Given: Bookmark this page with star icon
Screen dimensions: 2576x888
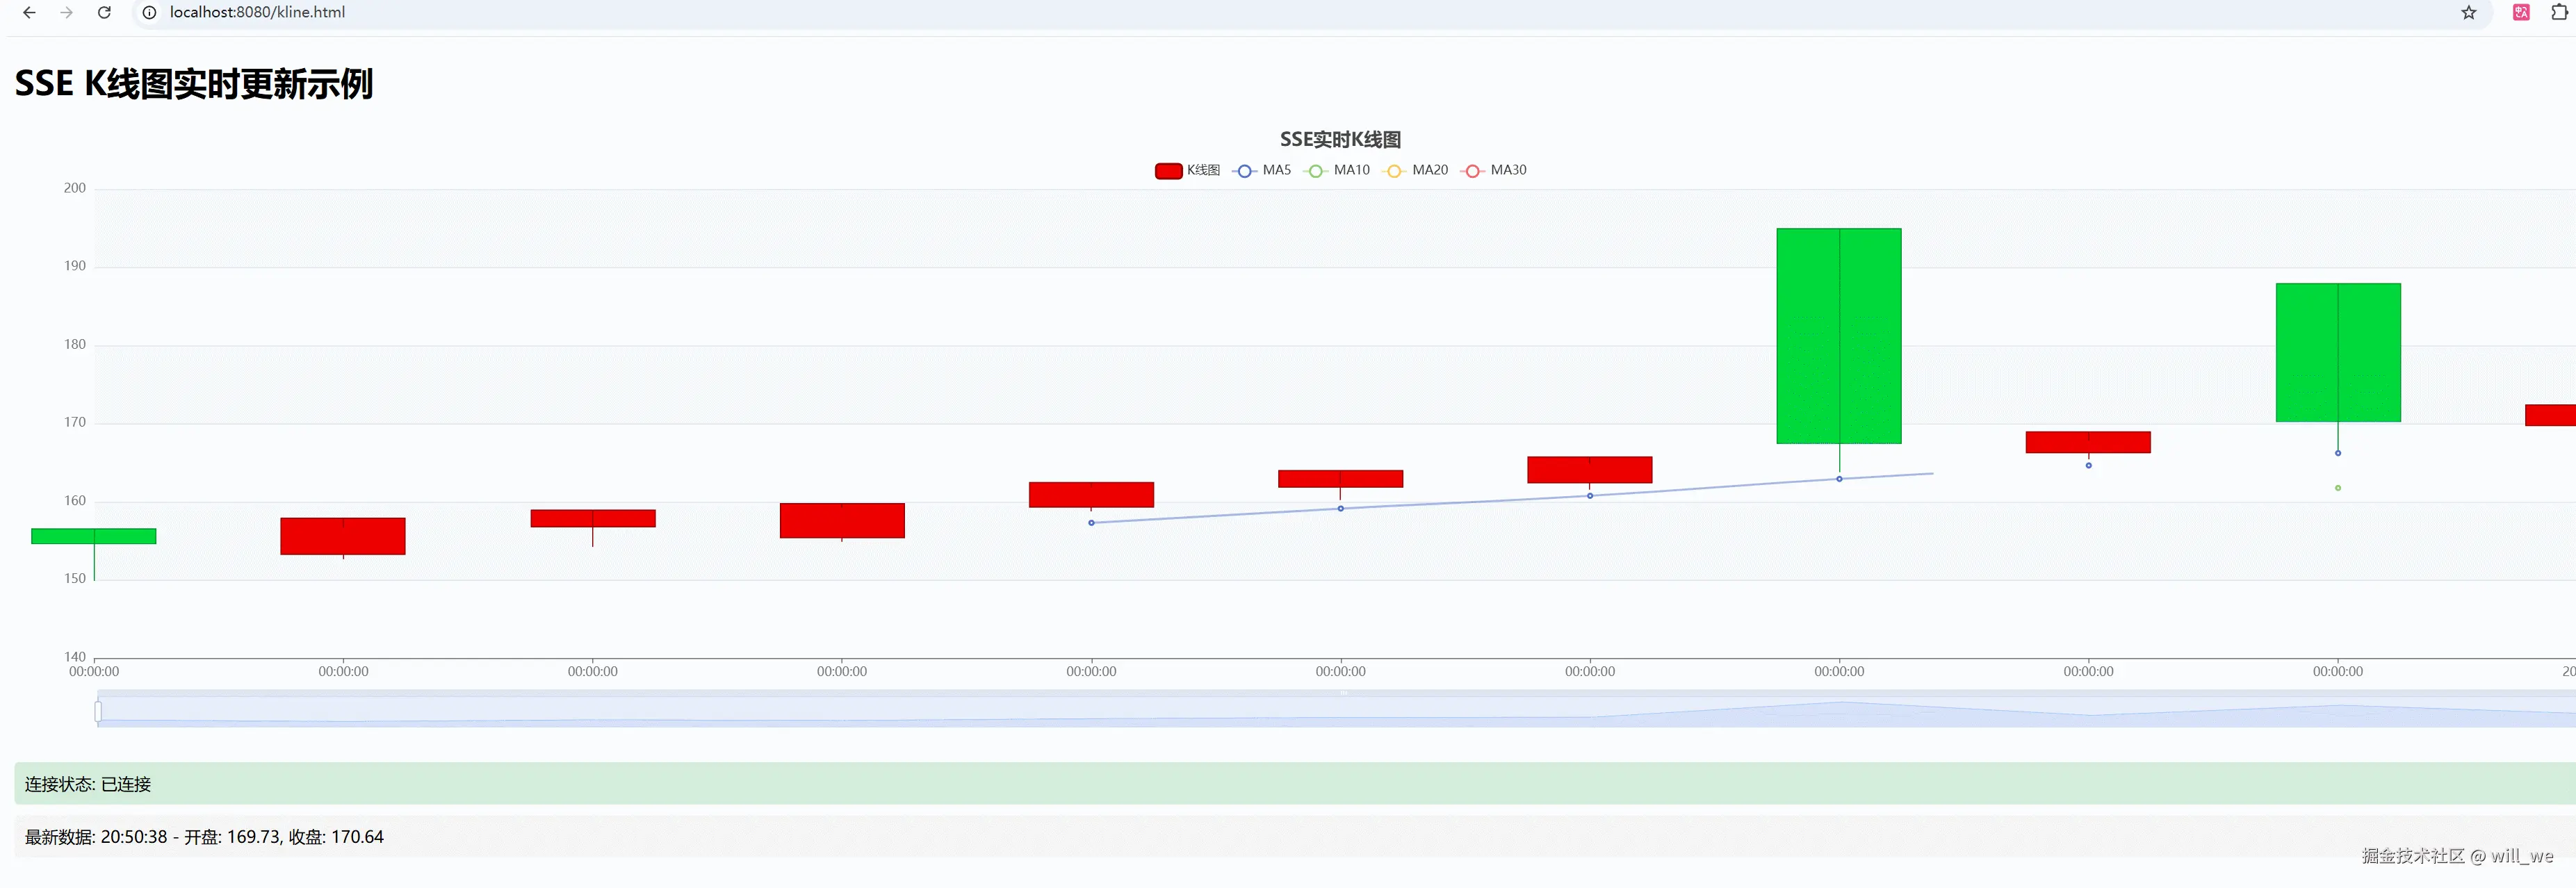Looking at the screenshot, I should 2469,13.
